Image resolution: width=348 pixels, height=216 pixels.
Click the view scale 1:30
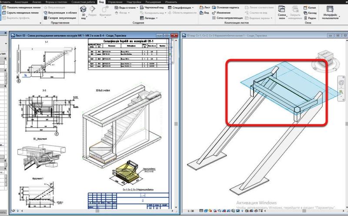(x=191, y=211)
